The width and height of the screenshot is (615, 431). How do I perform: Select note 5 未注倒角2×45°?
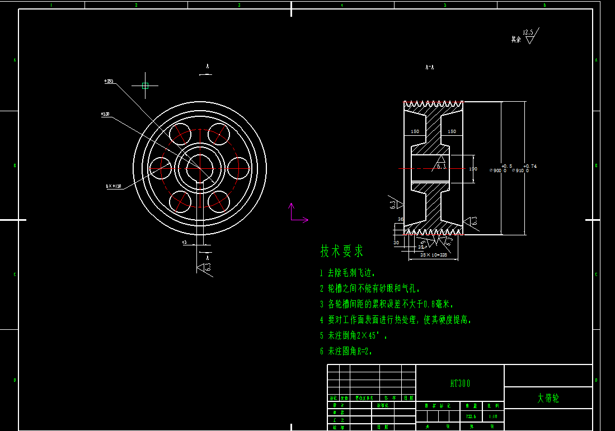[353, 335]
